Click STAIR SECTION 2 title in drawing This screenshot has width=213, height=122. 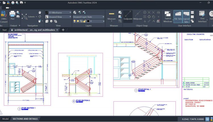pos(83,100)
